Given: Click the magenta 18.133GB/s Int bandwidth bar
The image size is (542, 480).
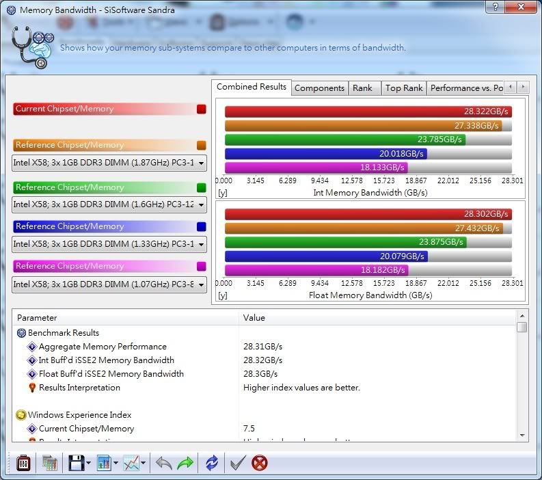Looking at the screenshot, I should [316, 168].
